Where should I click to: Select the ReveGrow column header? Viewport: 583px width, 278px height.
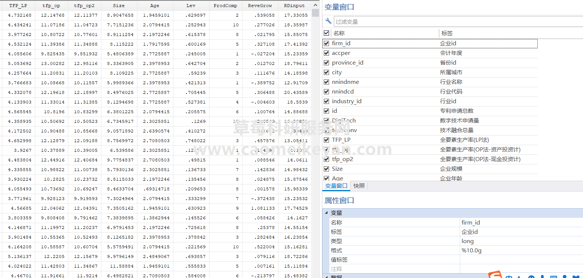[260, 6]
